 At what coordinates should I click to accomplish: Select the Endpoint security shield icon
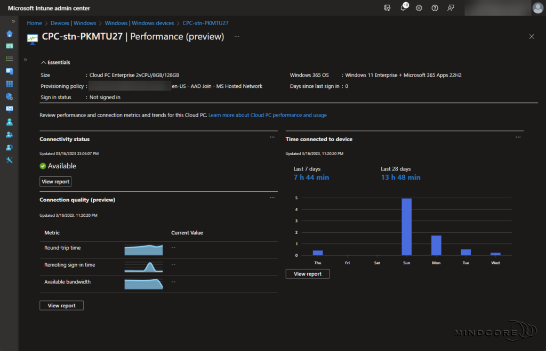pyautogui.click(x=9, y=96)
